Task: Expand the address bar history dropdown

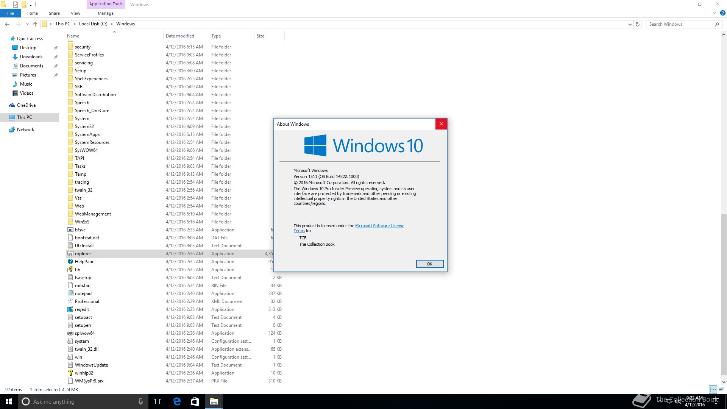Action: coord(630,24)
